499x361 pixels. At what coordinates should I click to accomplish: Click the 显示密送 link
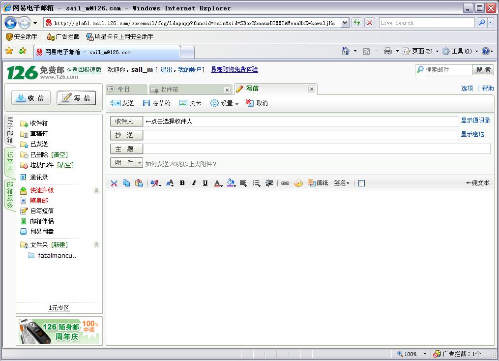click(472, 134)
